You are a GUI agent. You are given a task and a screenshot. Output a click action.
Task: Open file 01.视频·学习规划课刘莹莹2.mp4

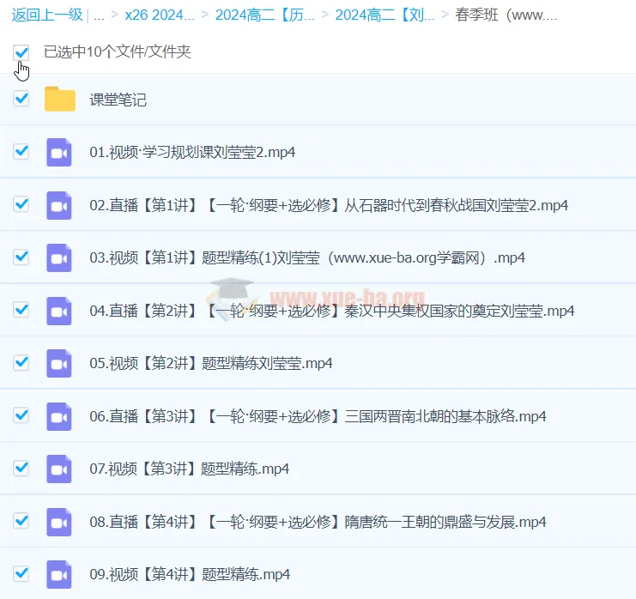click(192, 153)
